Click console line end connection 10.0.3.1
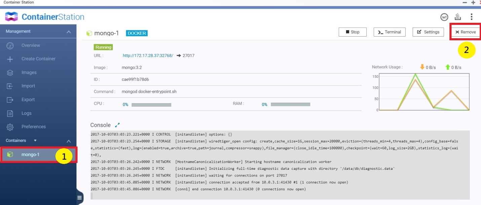The image size is (481, 205). point(198,189)
